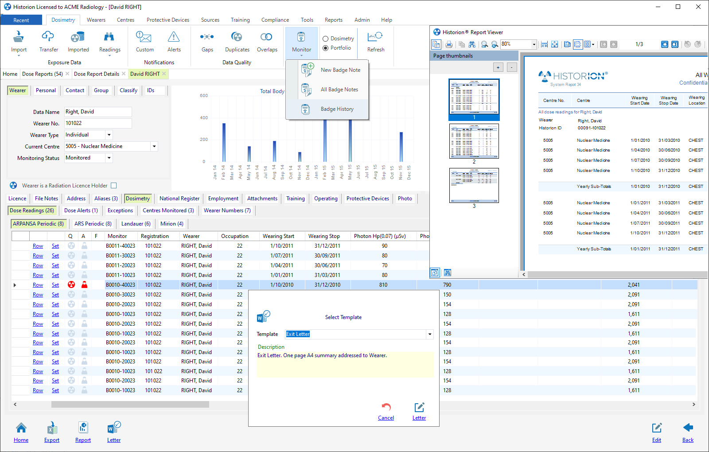Click the Report icon in bottom bar
709x452 pixels.
pos(83,428)
